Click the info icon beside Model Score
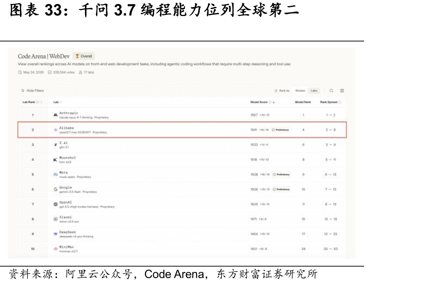Viewport: 433px width, 285px height. pos(270,102)
